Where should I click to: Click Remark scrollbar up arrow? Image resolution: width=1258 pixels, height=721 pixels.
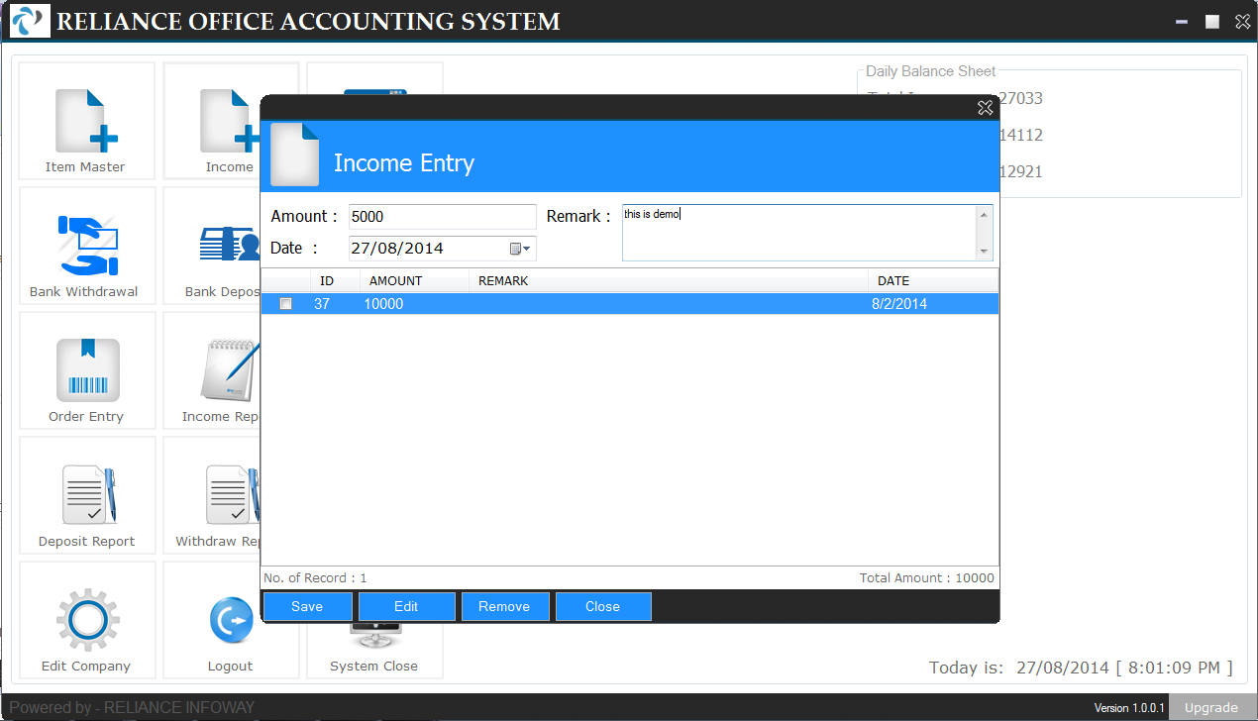coord(984,214)
